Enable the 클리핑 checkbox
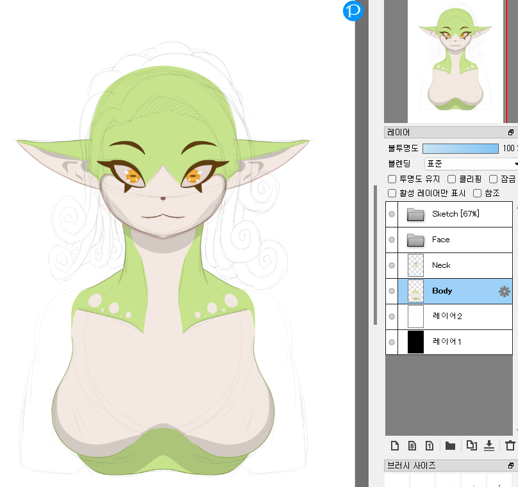Screen dimensions: 518x487 tap(451, 179)
